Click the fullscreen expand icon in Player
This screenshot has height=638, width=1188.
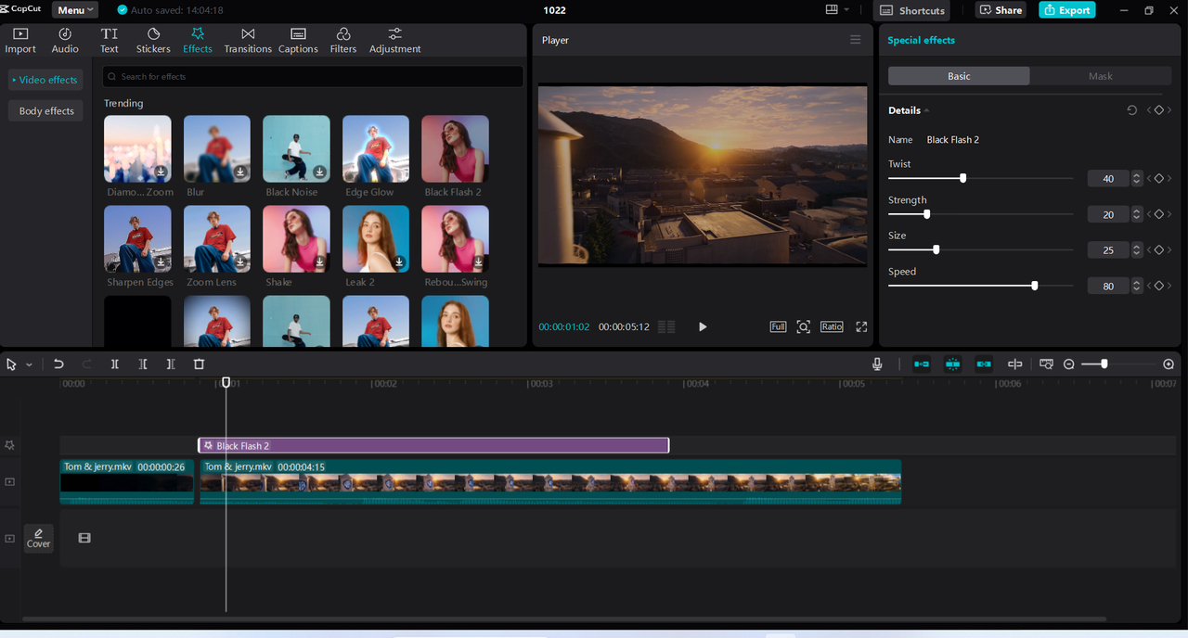[x=861, y=326]
